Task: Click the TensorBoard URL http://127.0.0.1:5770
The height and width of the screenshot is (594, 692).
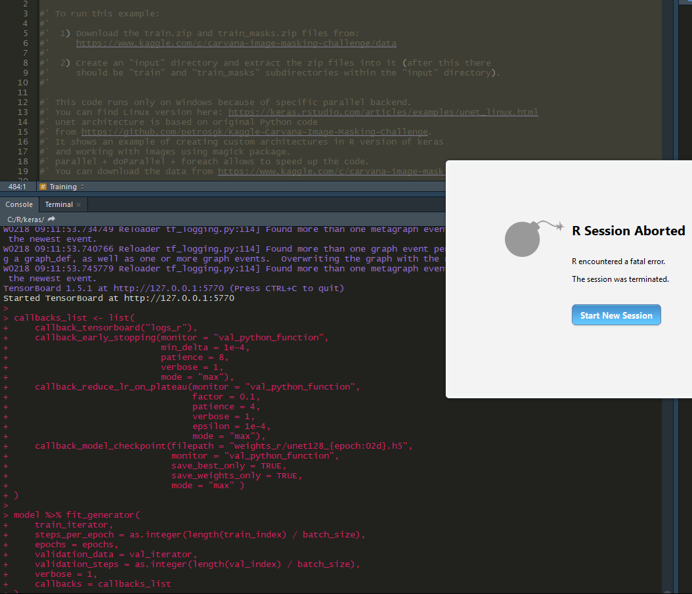Action: (155, 288)
